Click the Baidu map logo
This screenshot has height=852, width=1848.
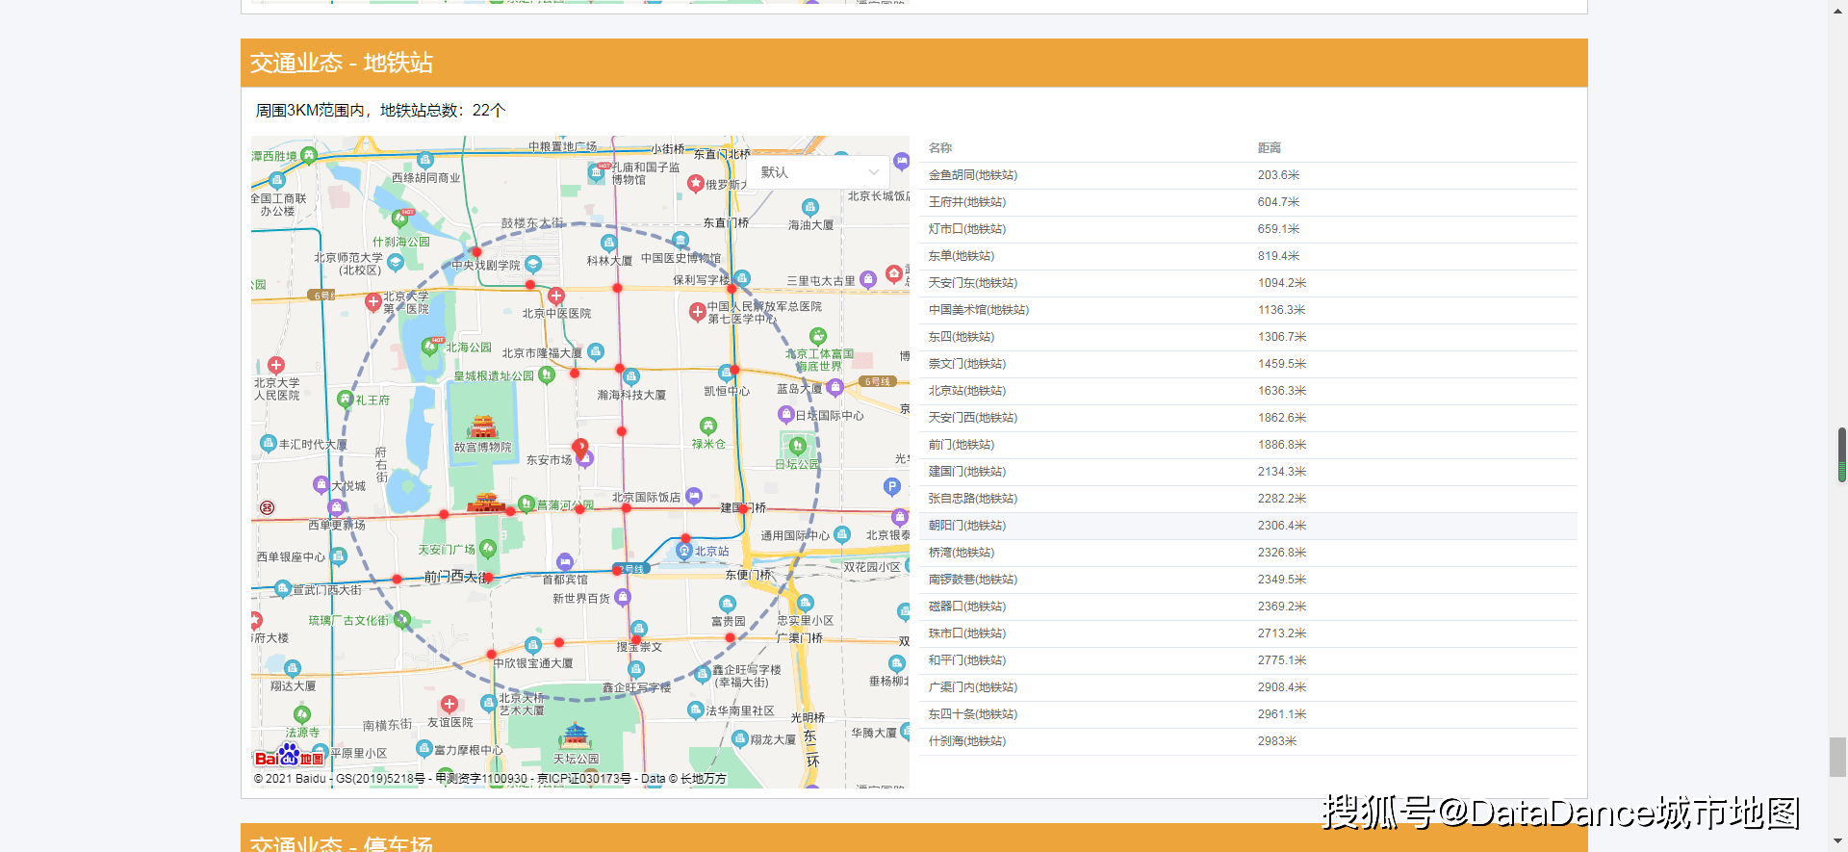(289, 756)
